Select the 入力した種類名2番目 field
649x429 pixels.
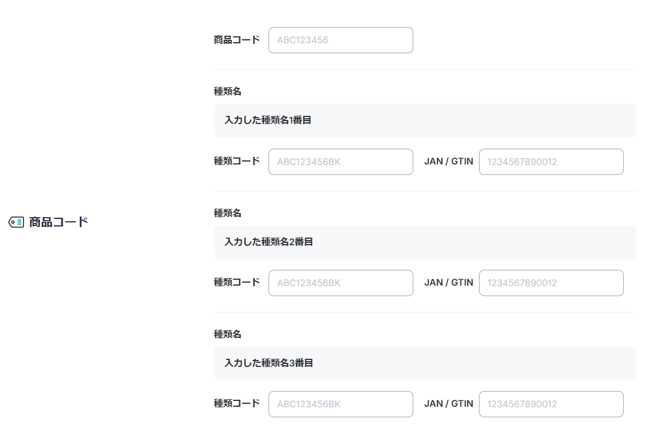pyautogui.click(x=424, y=242)
